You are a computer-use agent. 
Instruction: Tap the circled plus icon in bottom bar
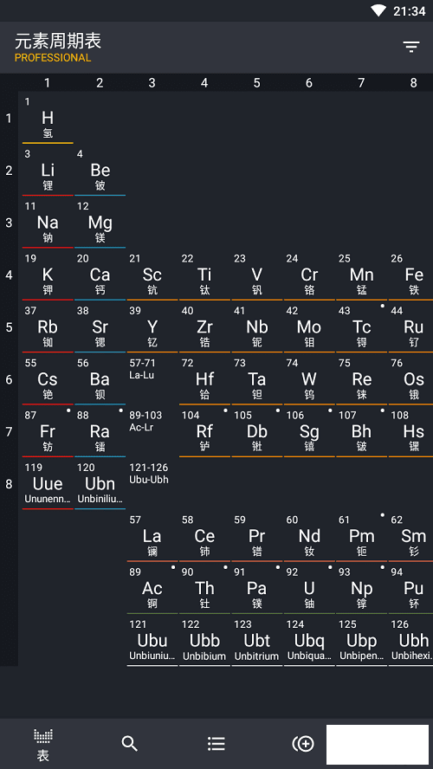click(x=303, y=744)
